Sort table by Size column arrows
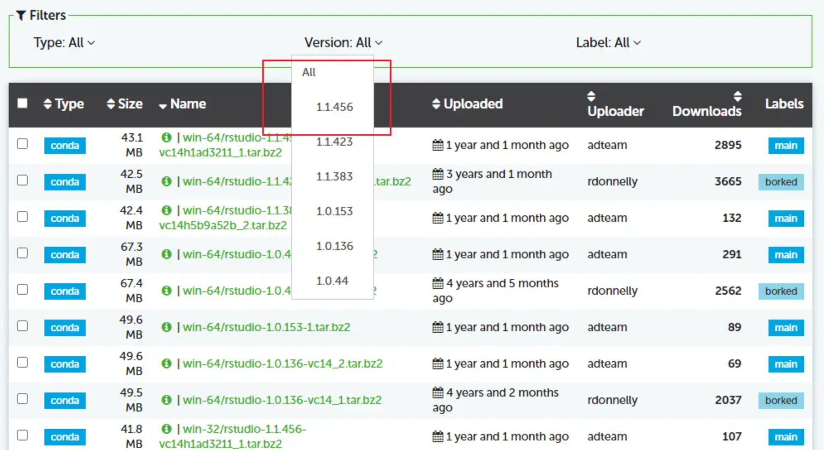This screenshot has width=824, height=450. point(110,104)
